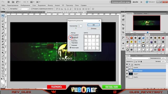Viewport: 168px width, 94px height.
Task: Select the Move tool
Action: coord(3,16)
